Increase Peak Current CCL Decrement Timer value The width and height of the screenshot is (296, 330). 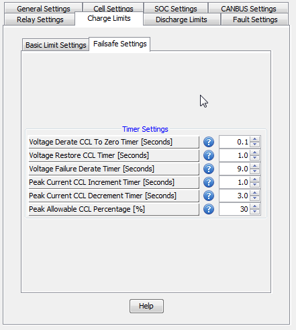click(x=254, y=193)
